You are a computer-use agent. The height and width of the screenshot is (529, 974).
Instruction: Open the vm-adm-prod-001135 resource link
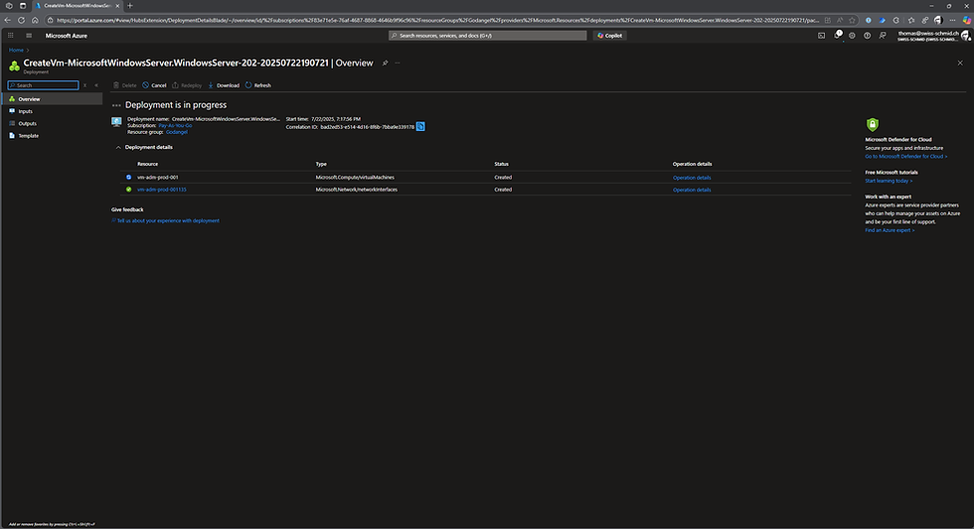pyautogui.click(x=161, y=190)
